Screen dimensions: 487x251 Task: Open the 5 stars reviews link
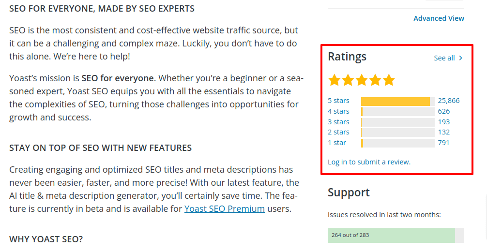click(338, 101)
